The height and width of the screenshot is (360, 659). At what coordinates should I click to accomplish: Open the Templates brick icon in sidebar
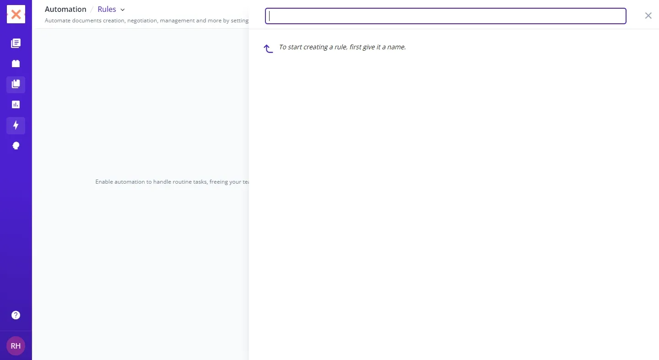pyautogui.click(x=16, y=64)
